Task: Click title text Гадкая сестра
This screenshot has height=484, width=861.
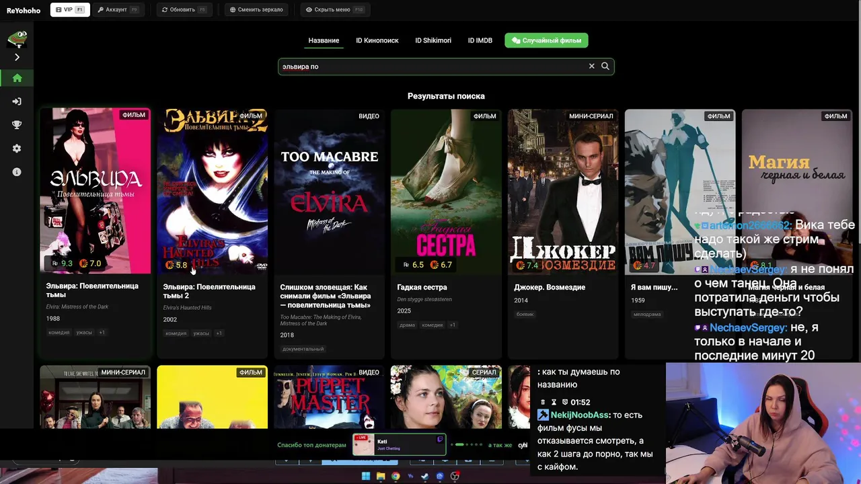Action: click(x=422, y=287)
